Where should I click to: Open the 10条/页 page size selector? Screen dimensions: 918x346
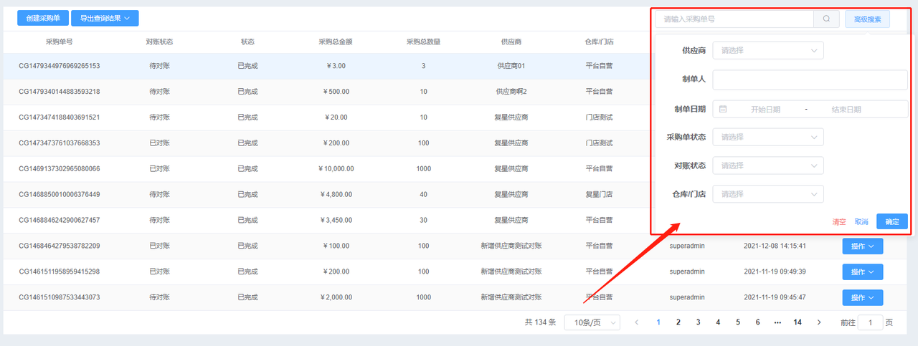[x=592, y=322]
